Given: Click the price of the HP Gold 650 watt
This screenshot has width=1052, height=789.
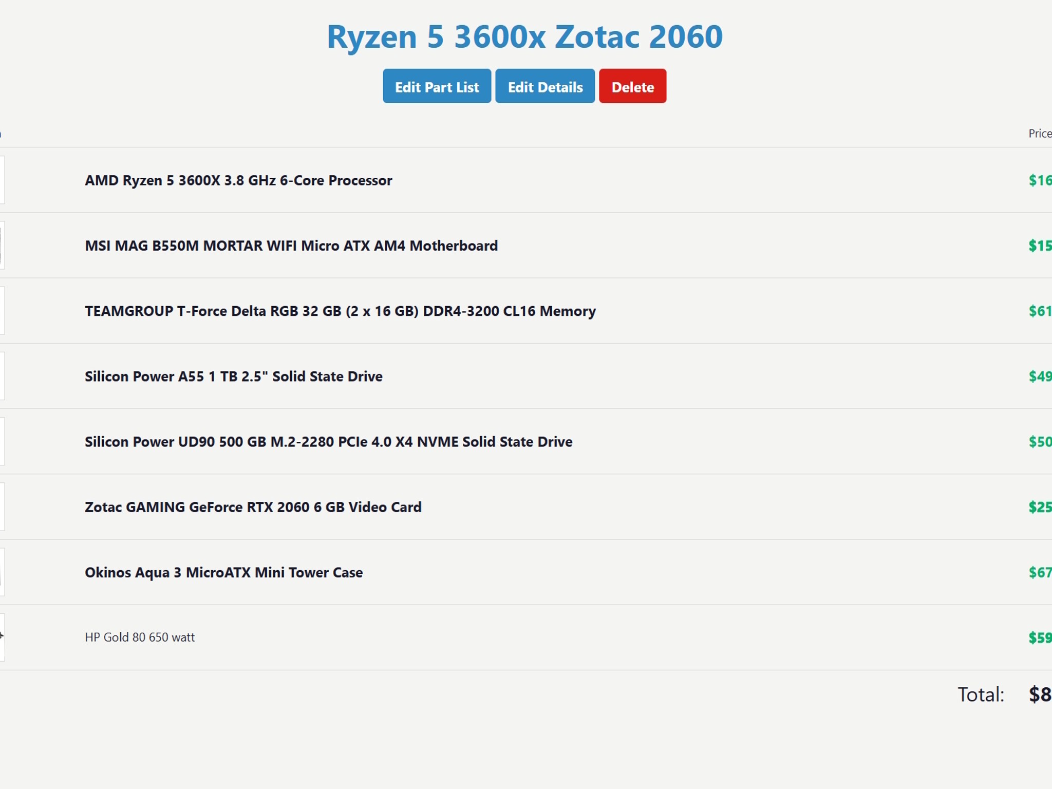Looking at the screenshot, I should point(1040,637).
